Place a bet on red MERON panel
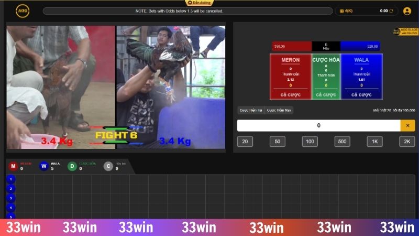 [290, 77]
